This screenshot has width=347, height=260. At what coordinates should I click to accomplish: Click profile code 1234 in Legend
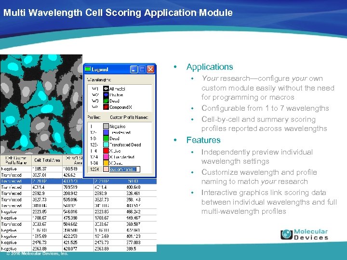(94, 169)
